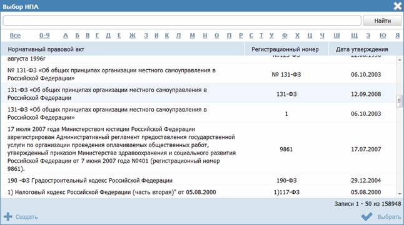The height and width of the screenshot is (225, 404).
Task: Sort by Дата утверждения column header
Action: point(362,49)
